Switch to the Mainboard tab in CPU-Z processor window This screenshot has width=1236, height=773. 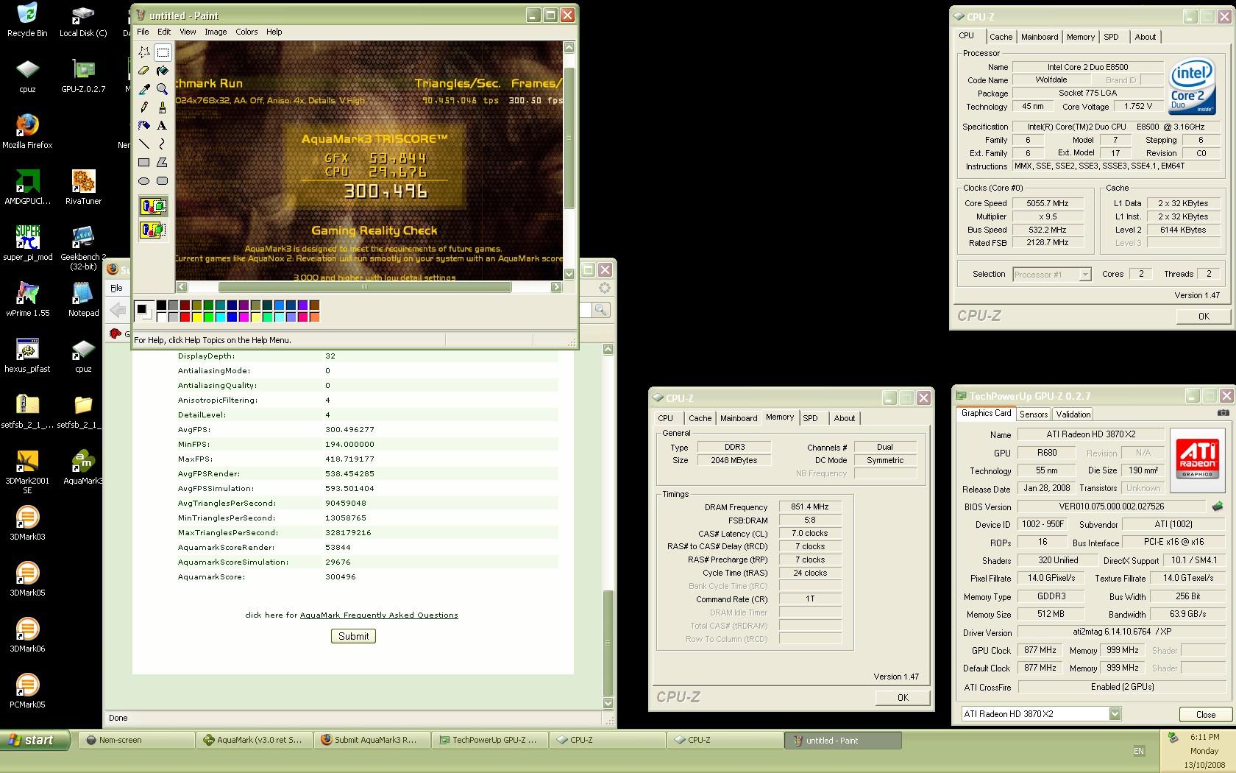pyautogui.click(x=1040, y=37)
